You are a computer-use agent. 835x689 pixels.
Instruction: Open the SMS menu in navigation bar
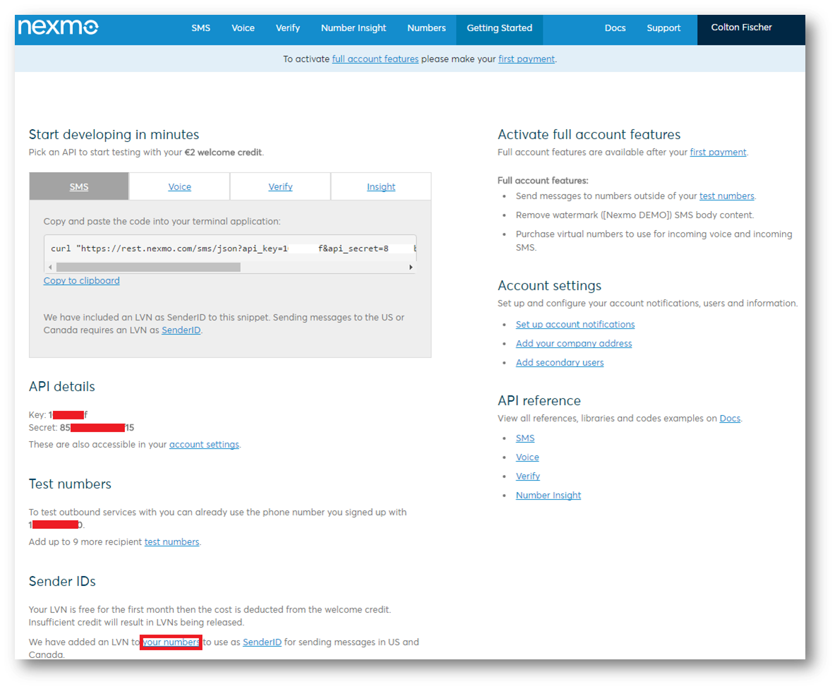pos(200,28)
